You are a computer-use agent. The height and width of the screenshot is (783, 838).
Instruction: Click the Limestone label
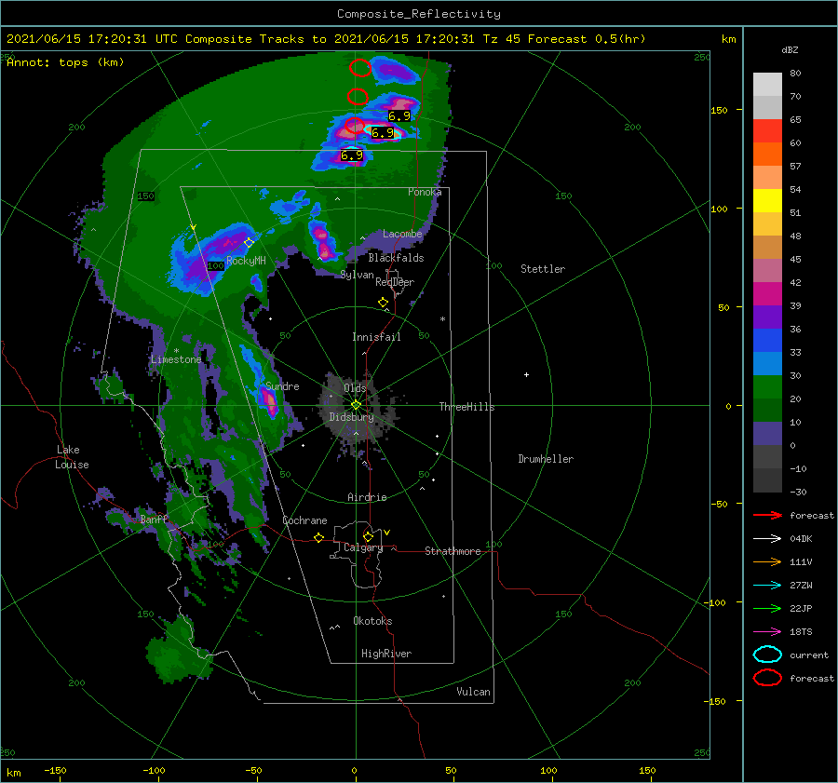[x=176, y=359]
